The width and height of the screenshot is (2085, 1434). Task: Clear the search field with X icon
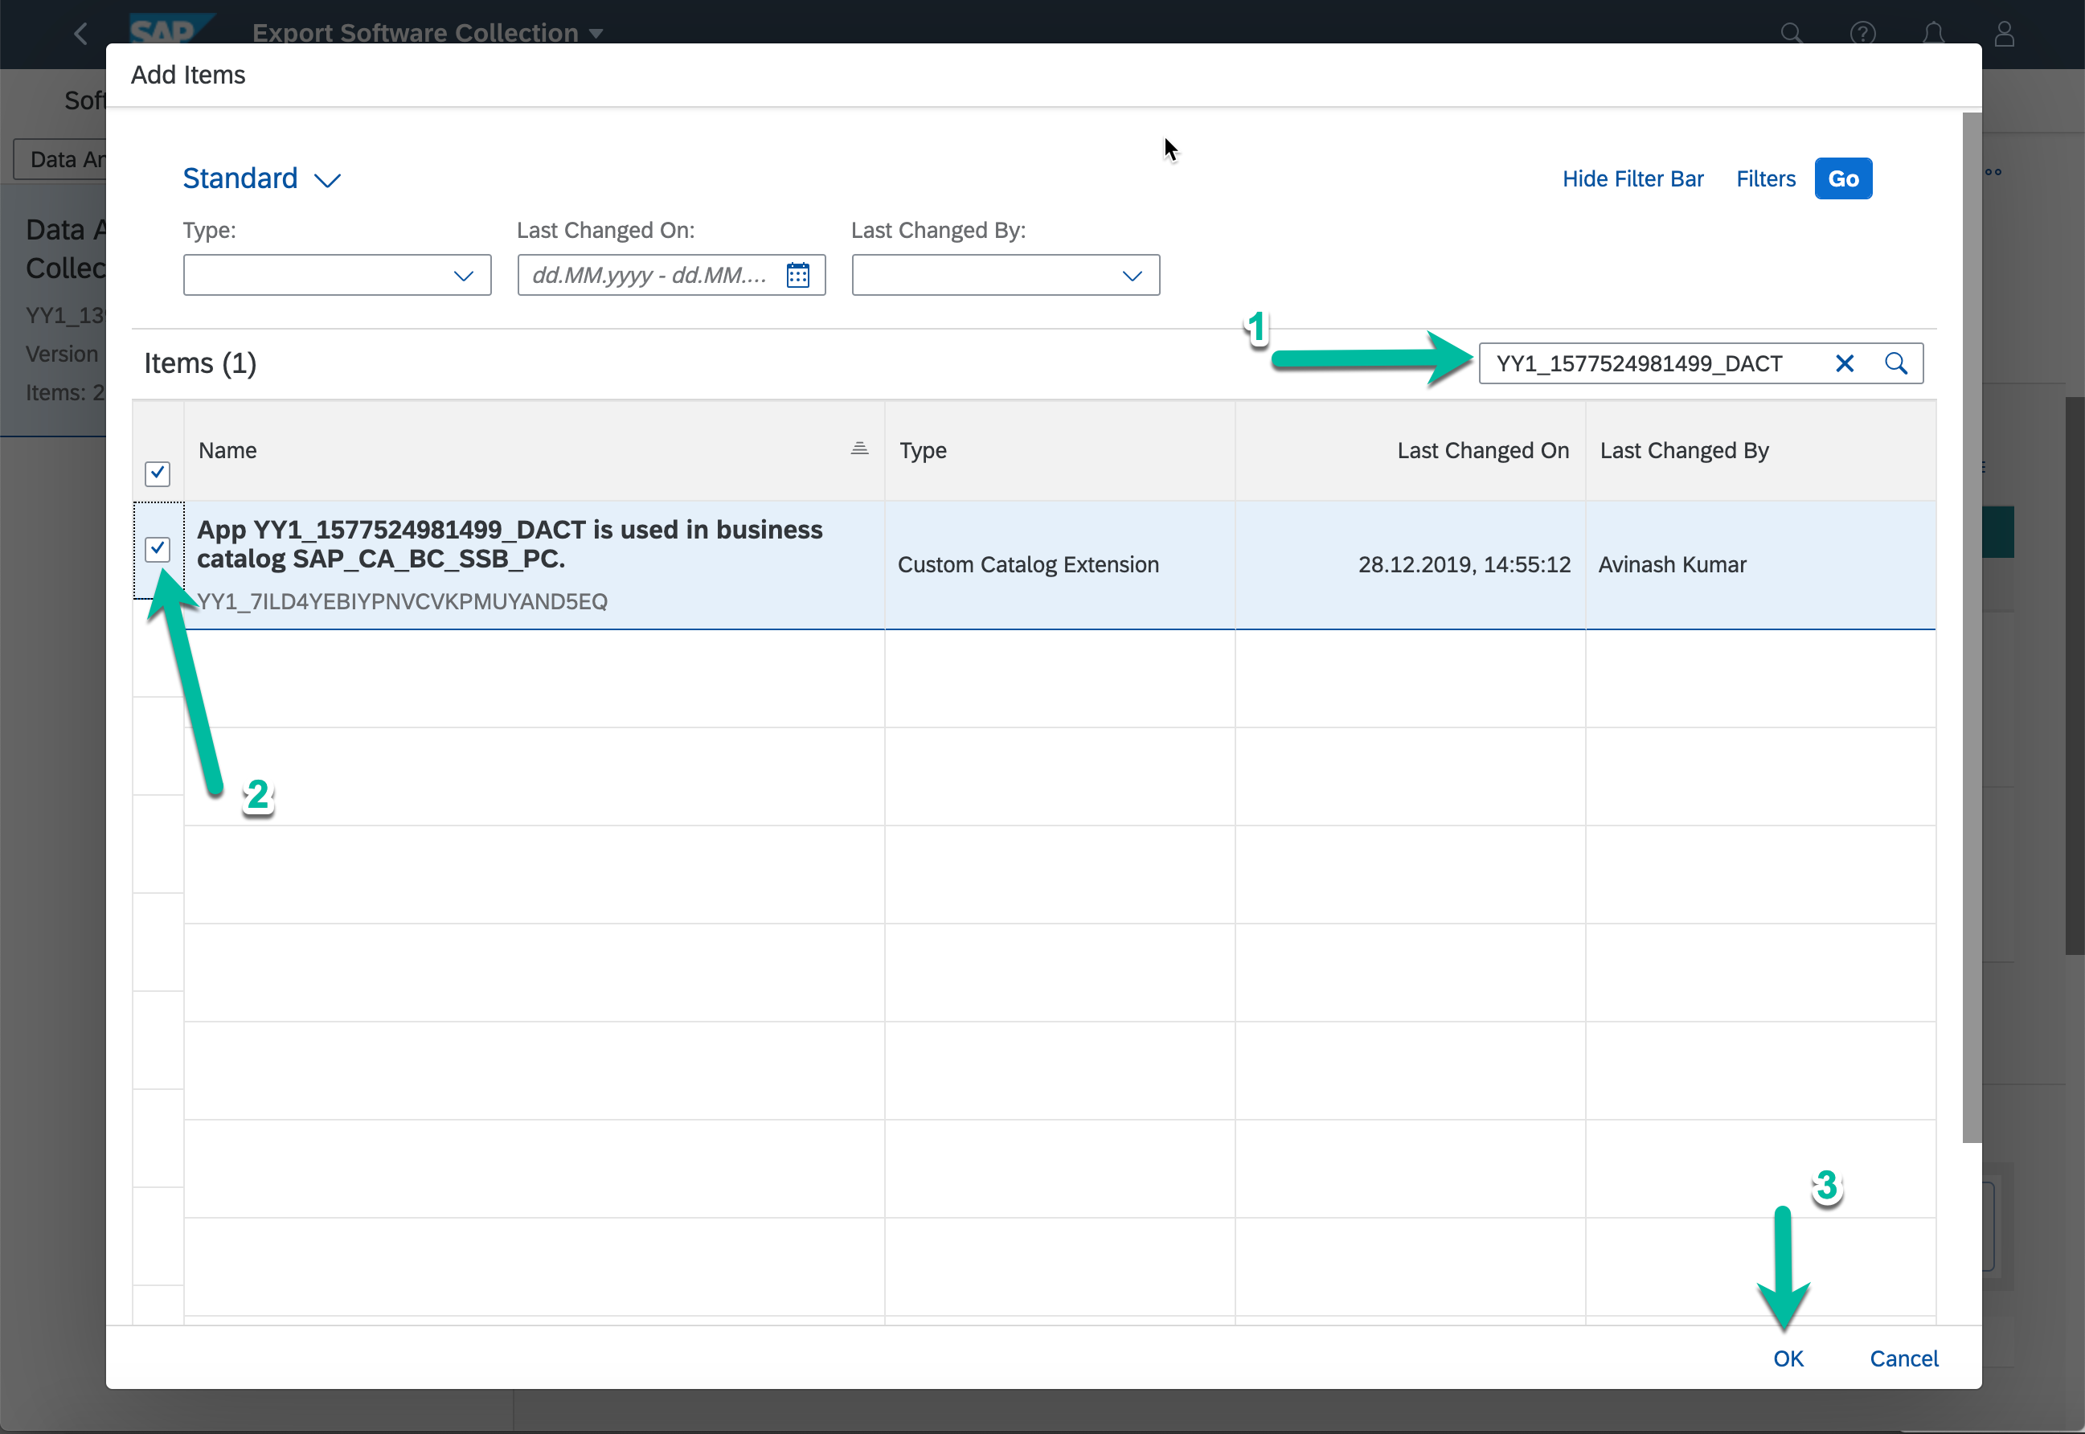tap(1844, 363)
